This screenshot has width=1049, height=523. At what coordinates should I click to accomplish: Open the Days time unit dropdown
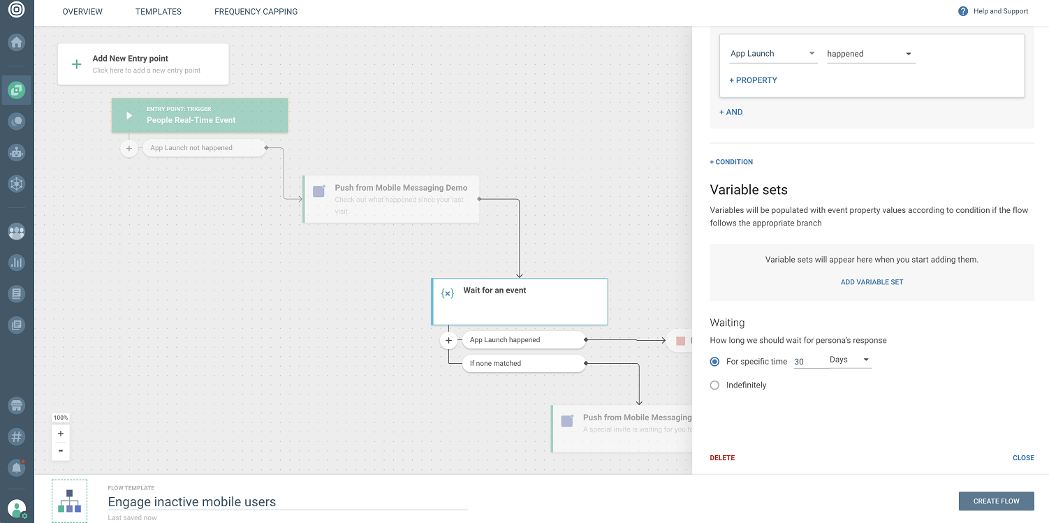click(849, 360)
